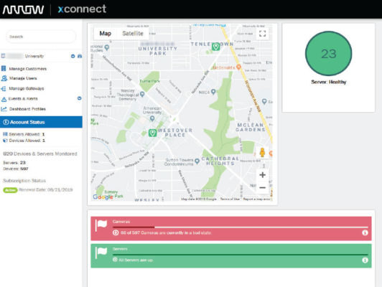This screenshot has width=382, height=287.
Task: Click the green 23 Server Healthy circle
Action: (328, 53)
